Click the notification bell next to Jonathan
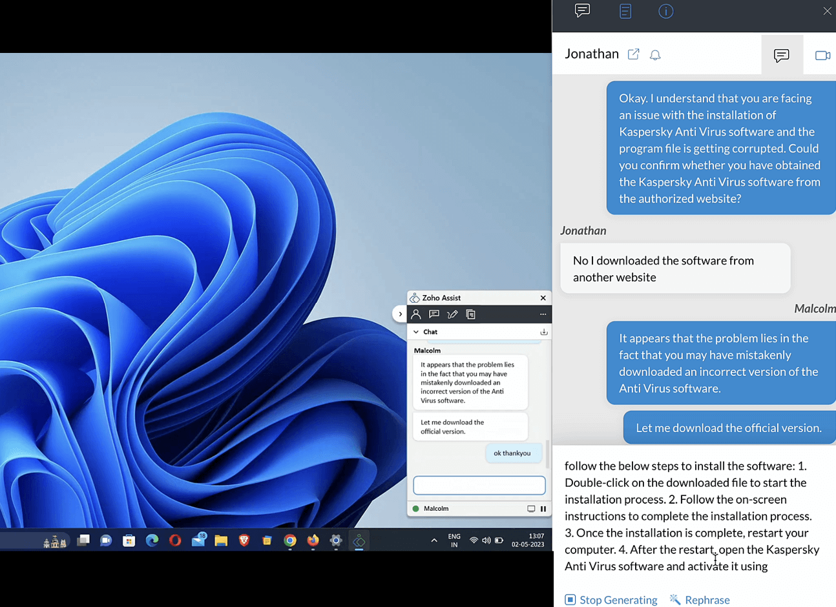The height and width of the screenshot is (607, 836). coord(655,55)
